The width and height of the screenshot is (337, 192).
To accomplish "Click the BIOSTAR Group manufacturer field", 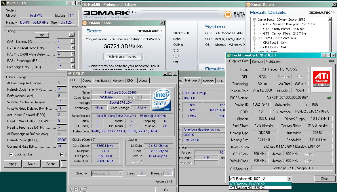I will [x=204, y=93].
